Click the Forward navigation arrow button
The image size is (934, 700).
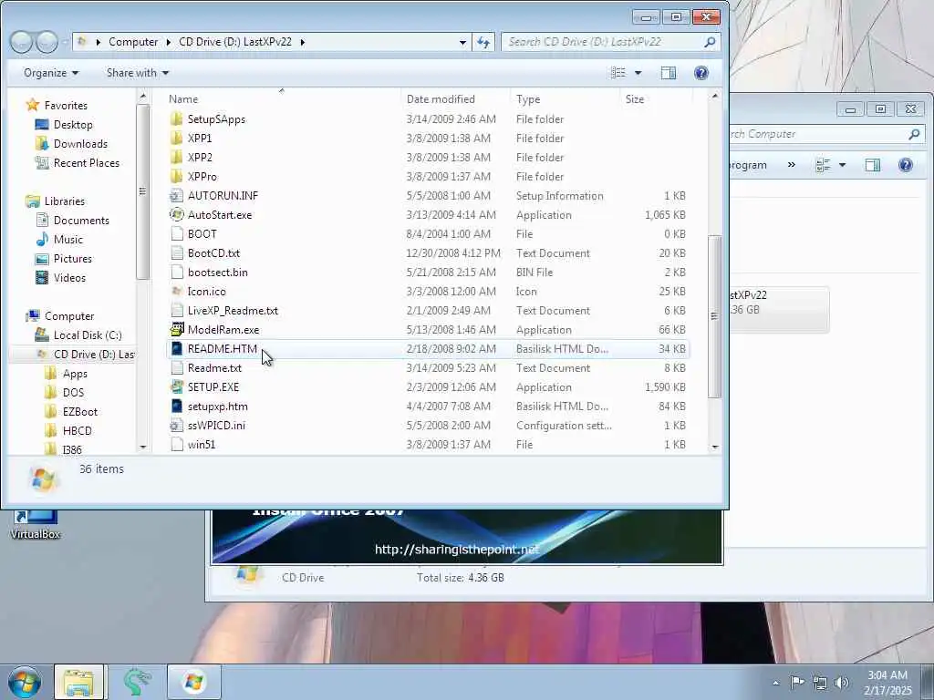click(47, 42)
